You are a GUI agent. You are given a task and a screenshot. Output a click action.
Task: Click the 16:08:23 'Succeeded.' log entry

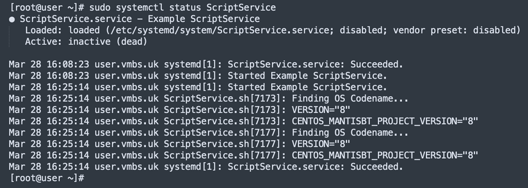pos(206,64)
